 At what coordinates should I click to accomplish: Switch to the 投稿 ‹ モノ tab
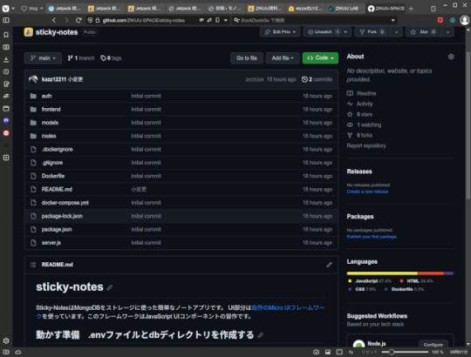(226, 9)
